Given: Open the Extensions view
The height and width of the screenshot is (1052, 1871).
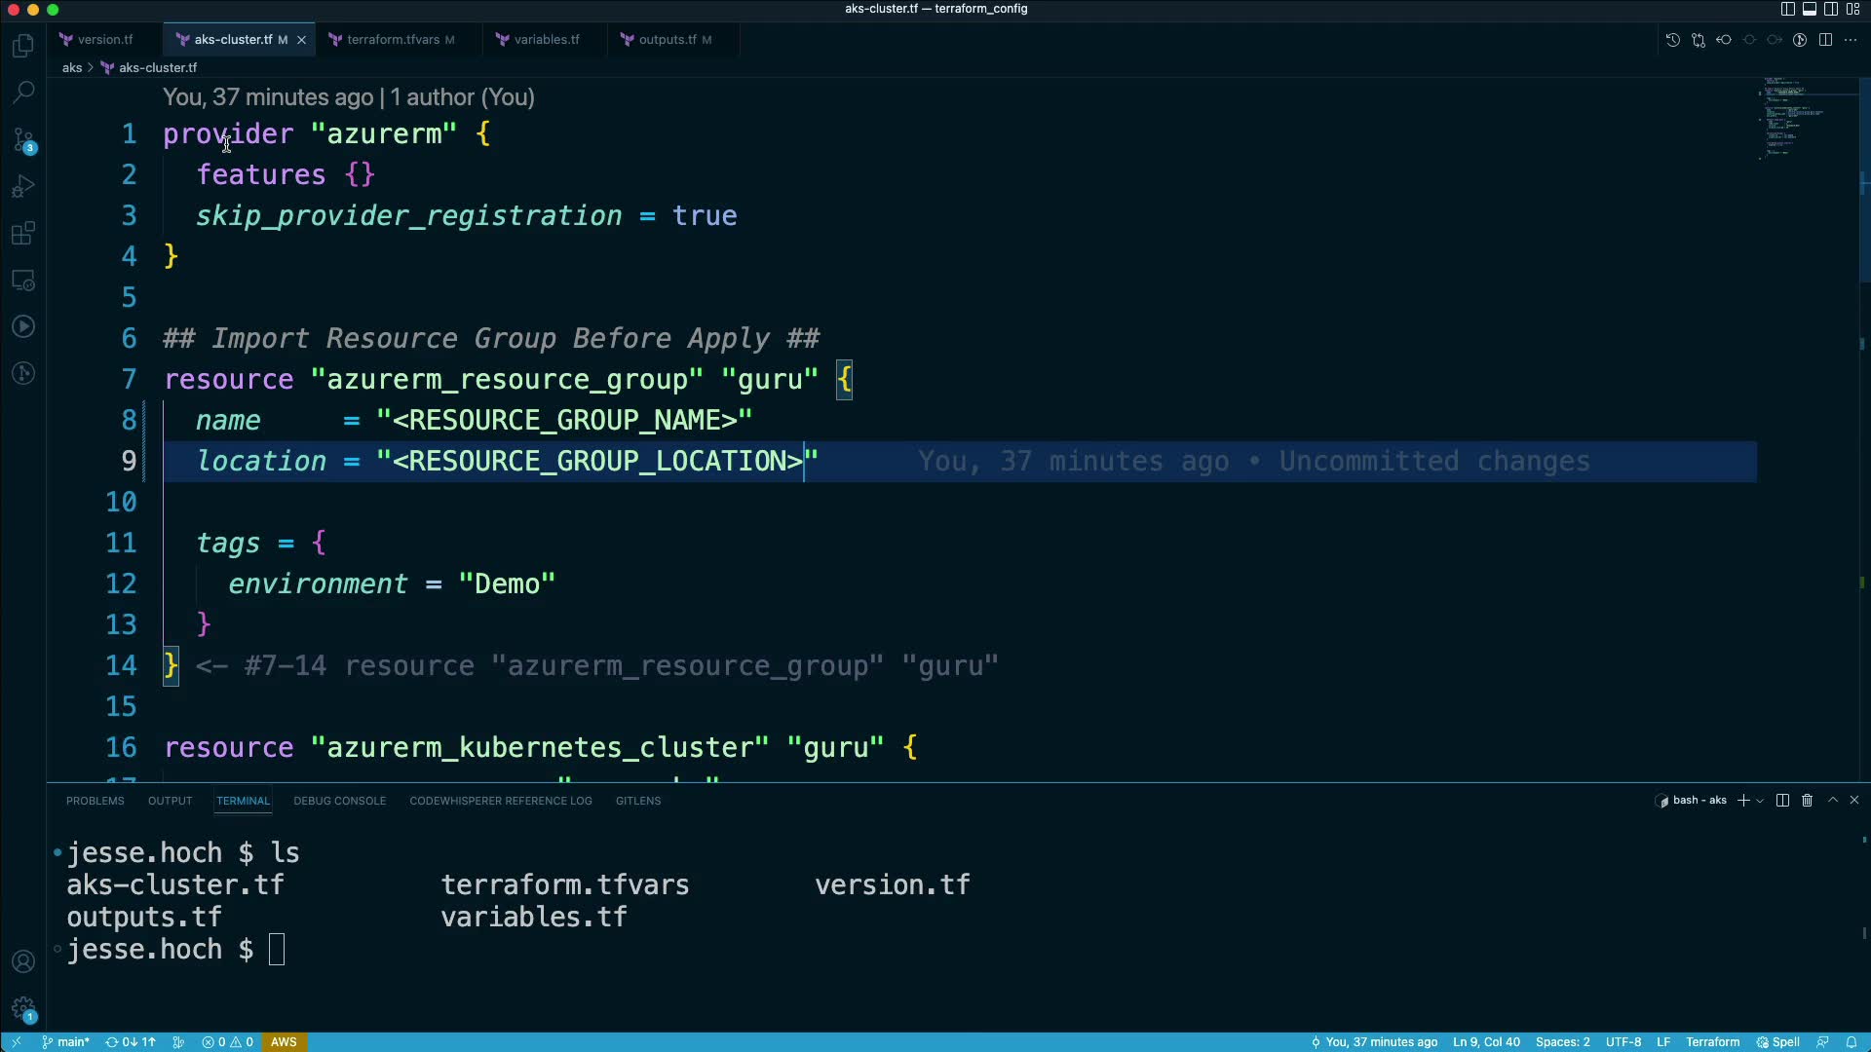Looking at the screenshot, I should click(x=23, y=233).
